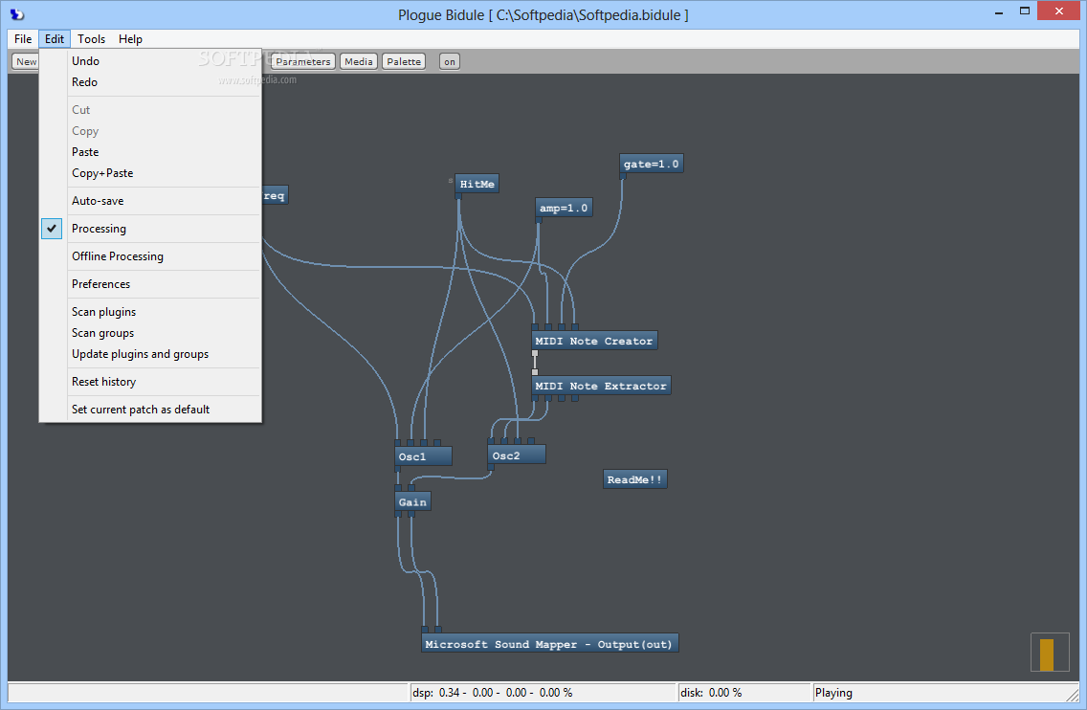Open the Palette panel button
Image resolution: width=1087 pixels, height=710 pixels.
pos(404,61)
